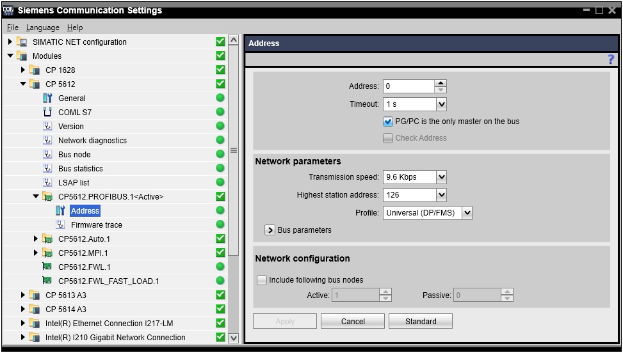Uncheck PG/PC is the only master
623x353 pixels.
coord(388,122)
